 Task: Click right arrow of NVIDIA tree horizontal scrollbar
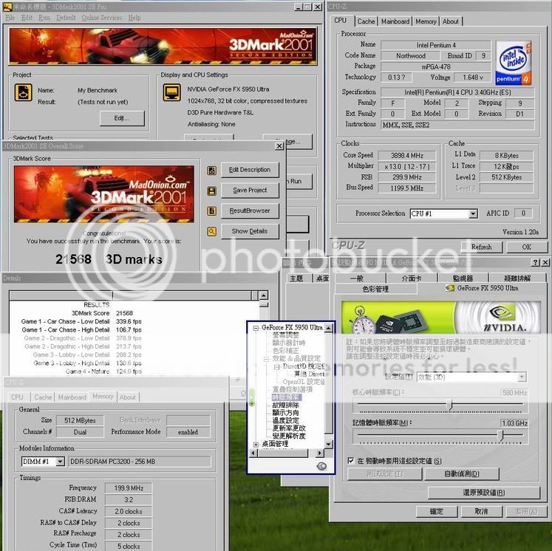(319, 454)
